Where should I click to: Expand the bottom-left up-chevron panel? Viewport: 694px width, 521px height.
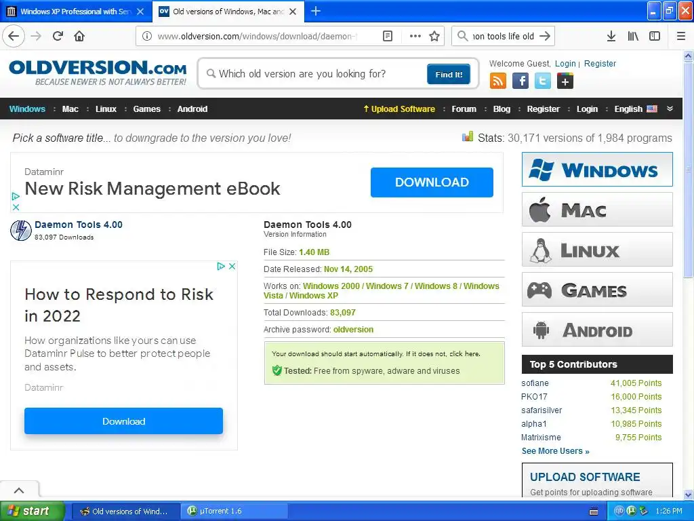pyautogui.click(x=19, y=490)
